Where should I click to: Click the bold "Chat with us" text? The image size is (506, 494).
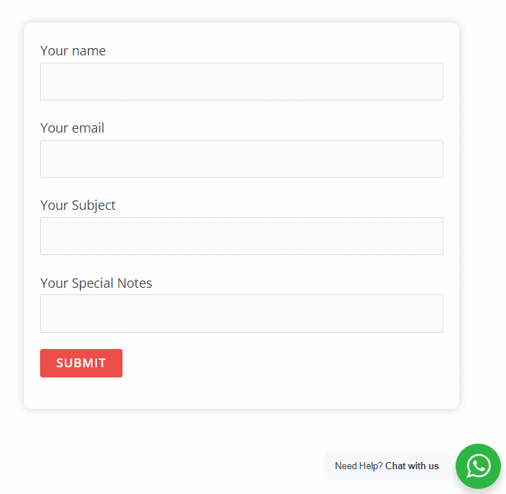click(x=412, y=466)
